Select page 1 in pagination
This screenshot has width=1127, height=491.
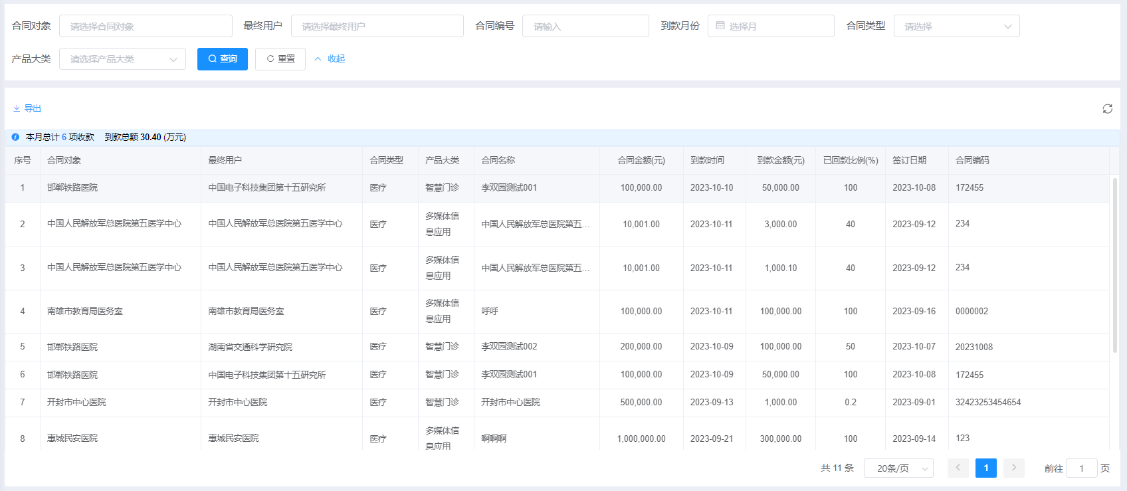coord(986,468)
